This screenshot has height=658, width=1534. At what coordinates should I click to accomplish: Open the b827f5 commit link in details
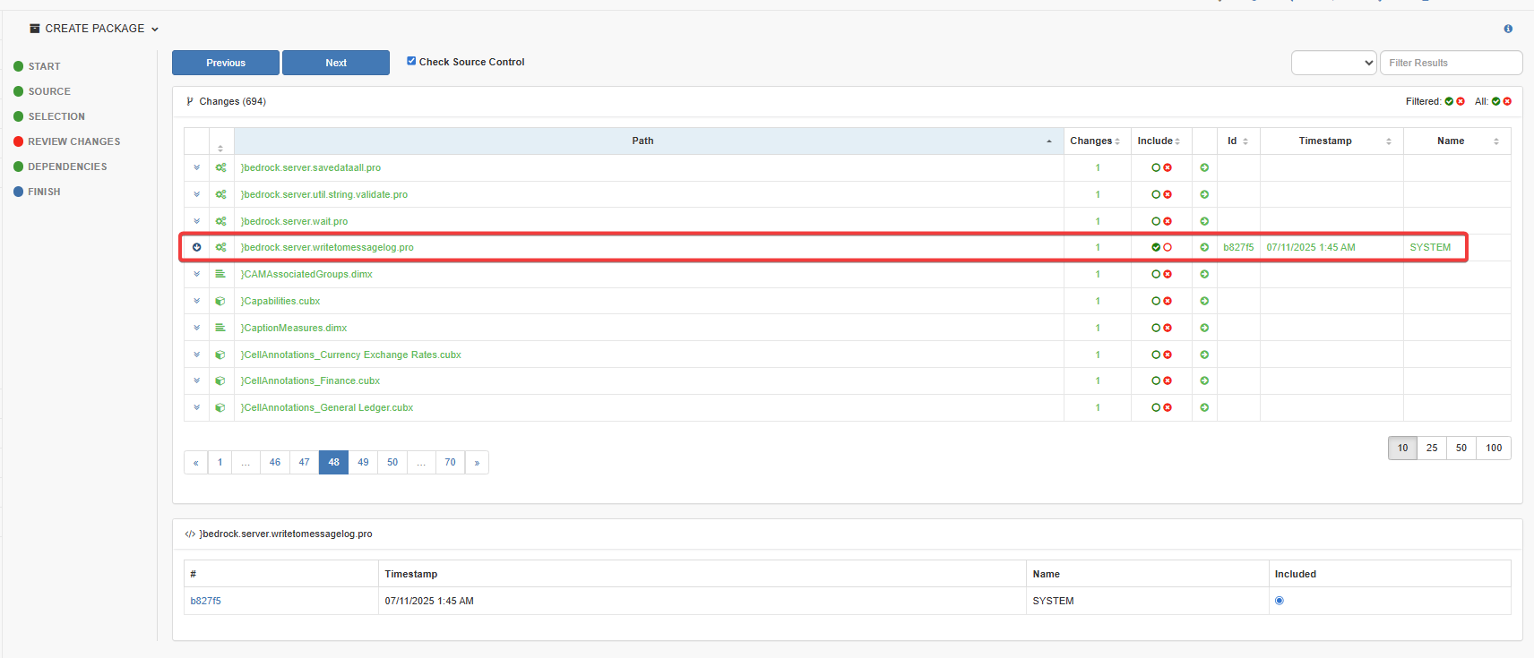pos(205,601)
